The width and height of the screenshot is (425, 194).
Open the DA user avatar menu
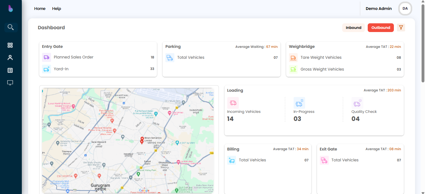pyautogui.click(x=405, y=9)
